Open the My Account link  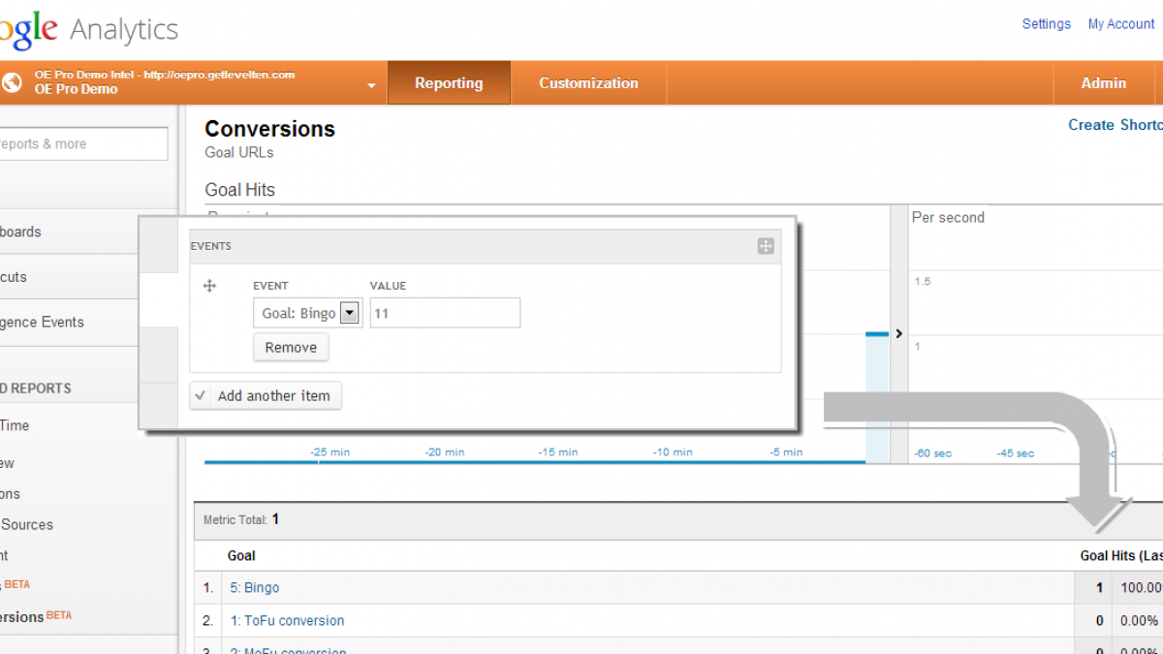[1121, 24]
